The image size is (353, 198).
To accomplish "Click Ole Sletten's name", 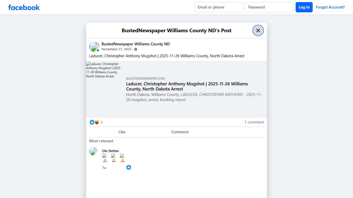I will (110, 151).
